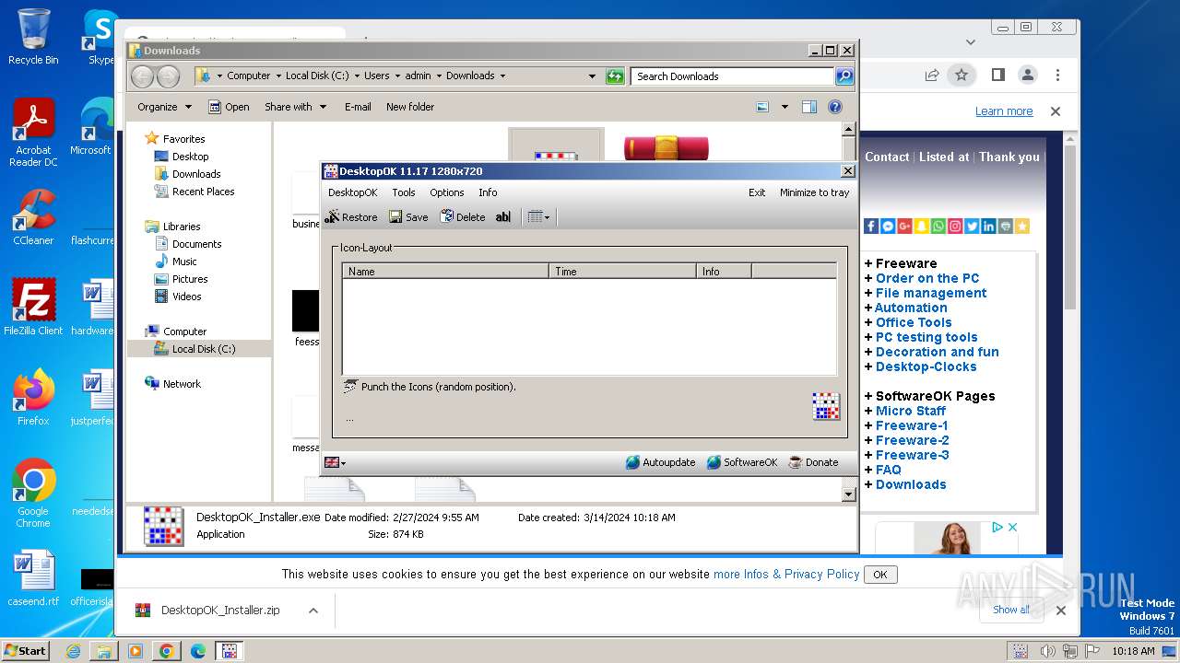
Task: Click the Info column header in Icon-Layout list
Action: pyautogui.click(x=724, y=272)
